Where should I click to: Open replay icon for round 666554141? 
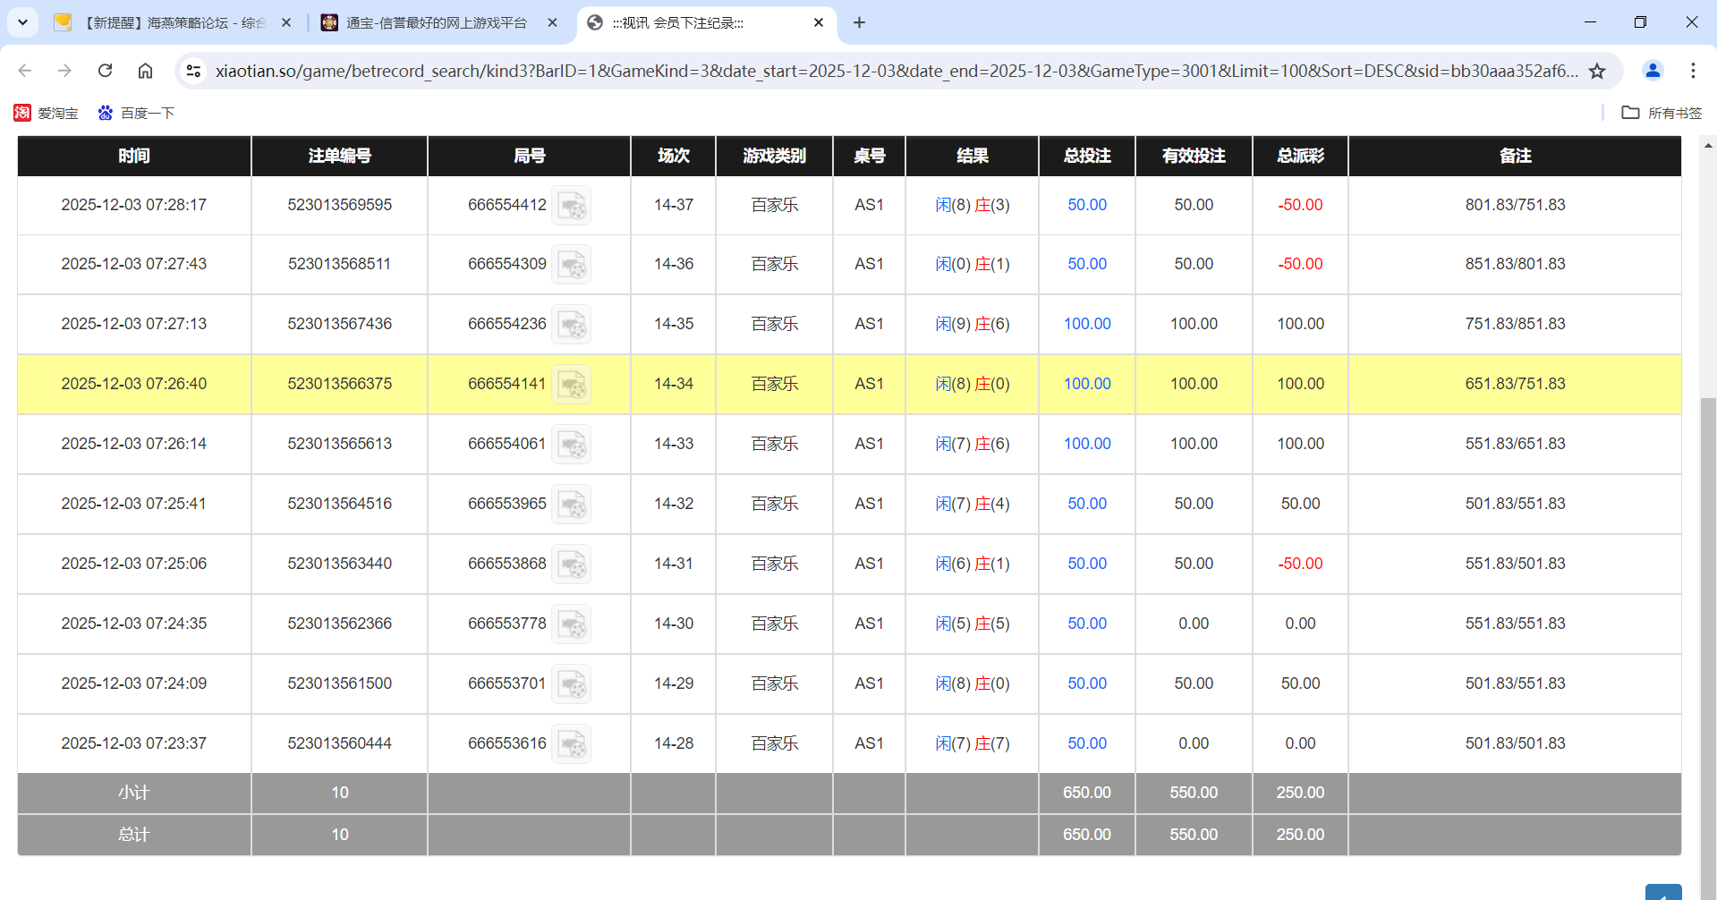click(x=571, y=385)
